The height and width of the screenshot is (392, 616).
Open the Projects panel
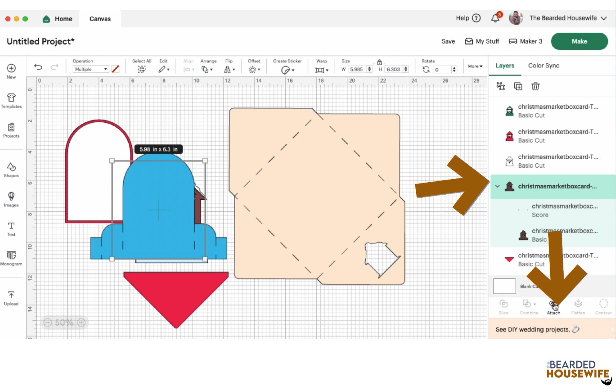coord(11,130)
